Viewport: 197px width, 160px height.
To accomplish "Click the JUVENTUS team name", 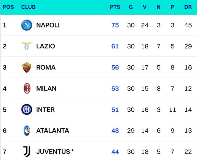I will click(x=53, y=152).
